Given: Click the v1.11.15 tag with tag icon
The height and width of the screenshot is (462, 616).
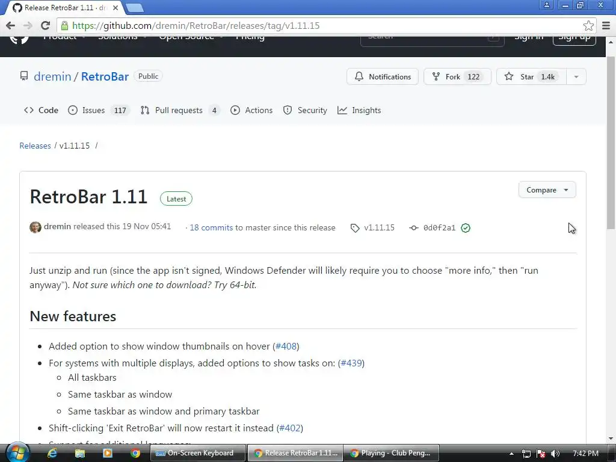Looking at the screenshot, I should coord(372,228).
